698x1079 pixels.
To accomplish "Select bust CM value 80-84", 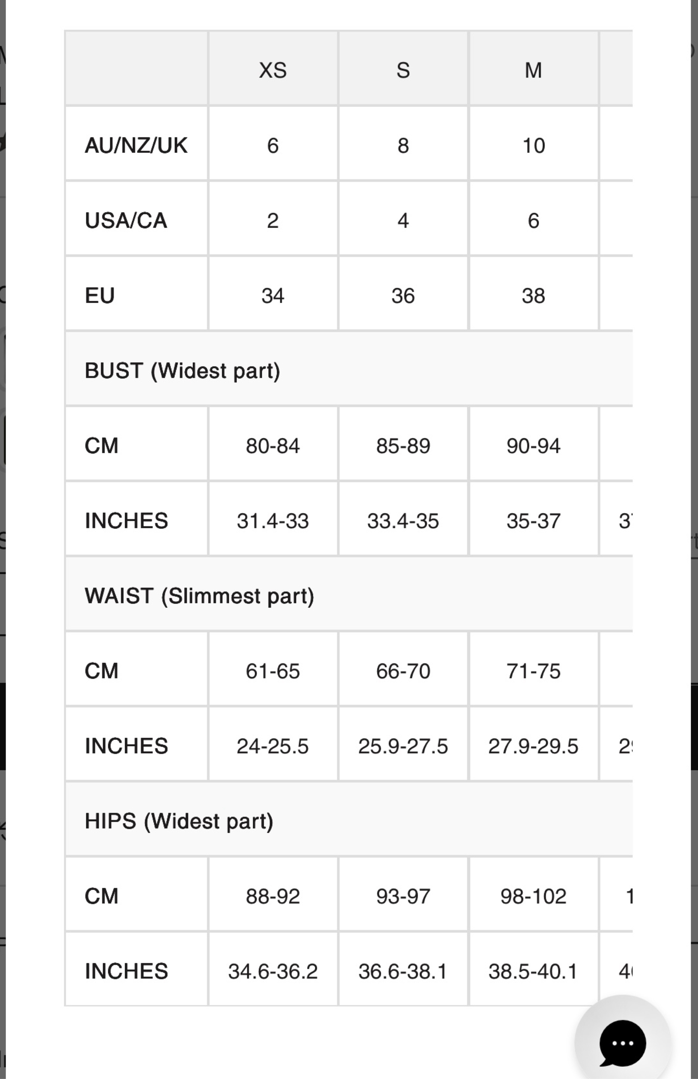I will [273, 446].
